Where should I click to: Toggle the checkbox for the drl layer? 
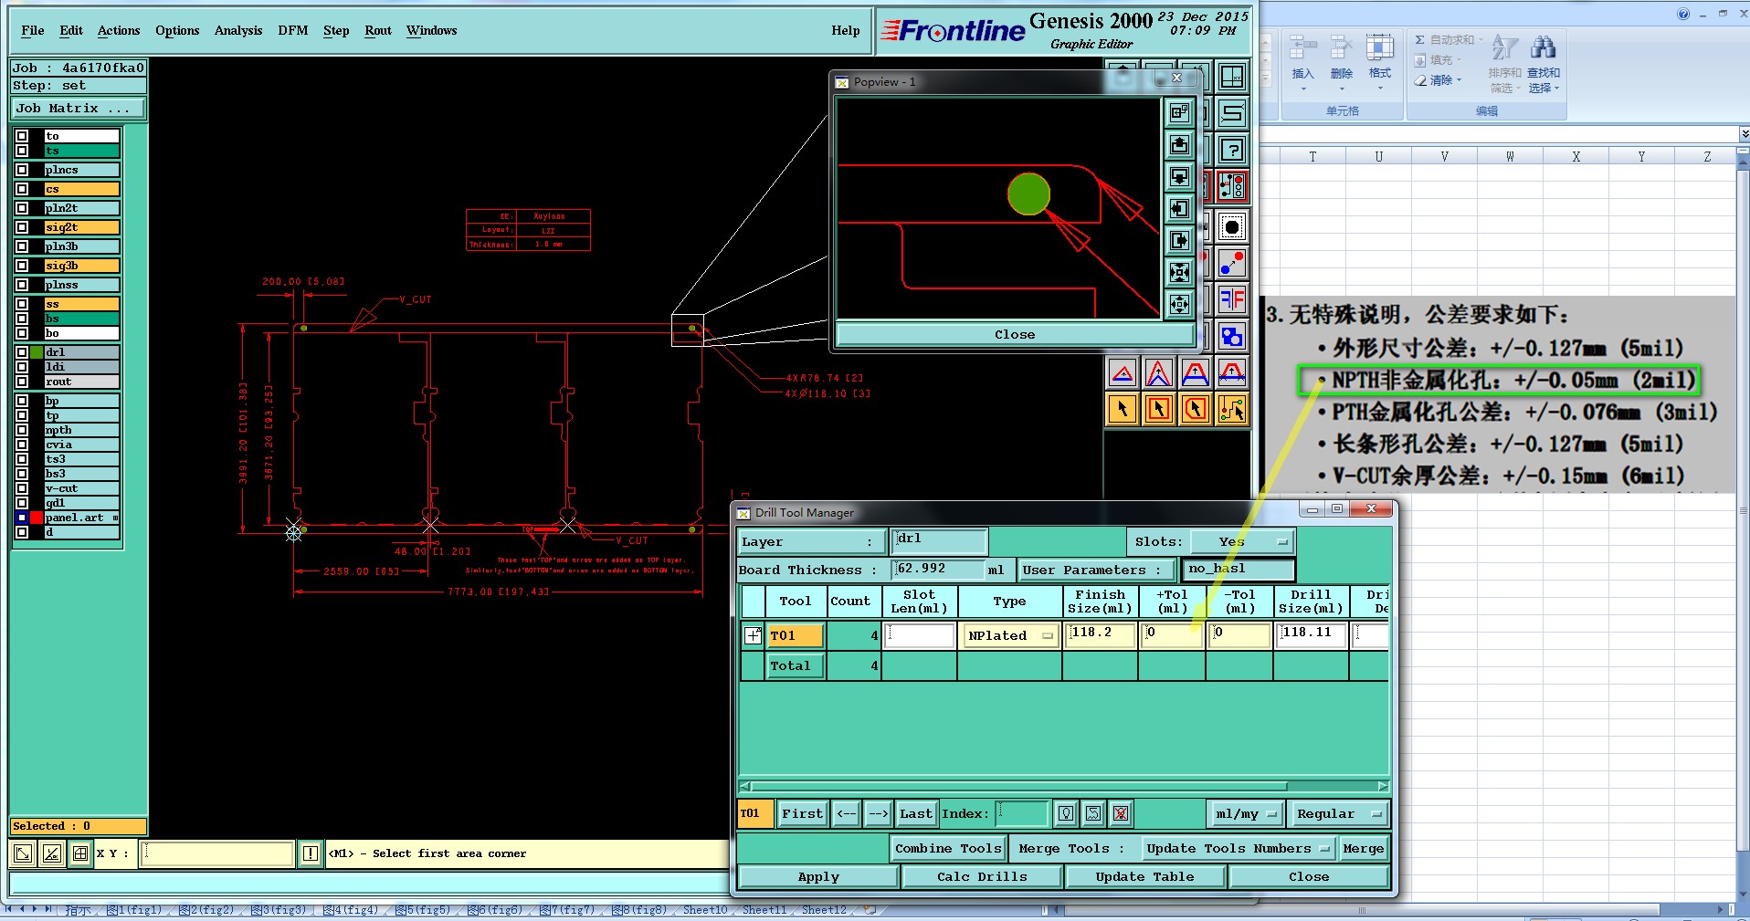[x=22, y=352]
